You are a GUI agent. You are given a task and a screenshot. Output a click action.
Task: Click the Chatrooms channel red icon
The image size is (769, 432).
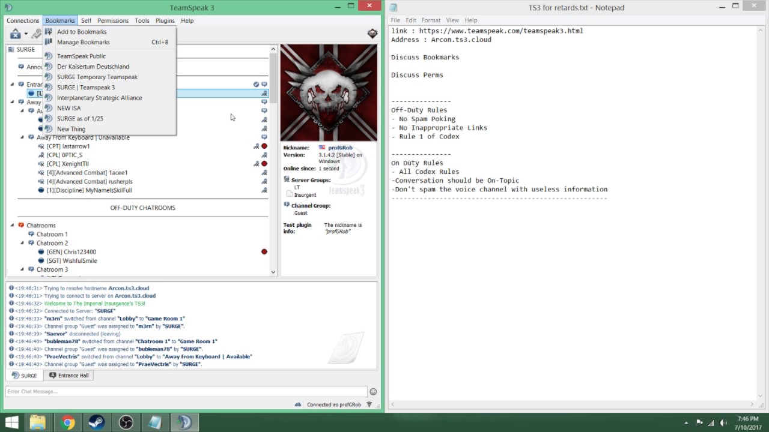point(21,226)
